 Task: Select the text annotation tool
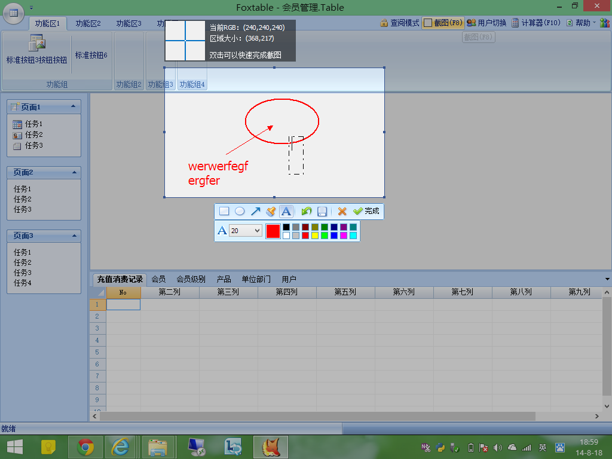point(286,211)
